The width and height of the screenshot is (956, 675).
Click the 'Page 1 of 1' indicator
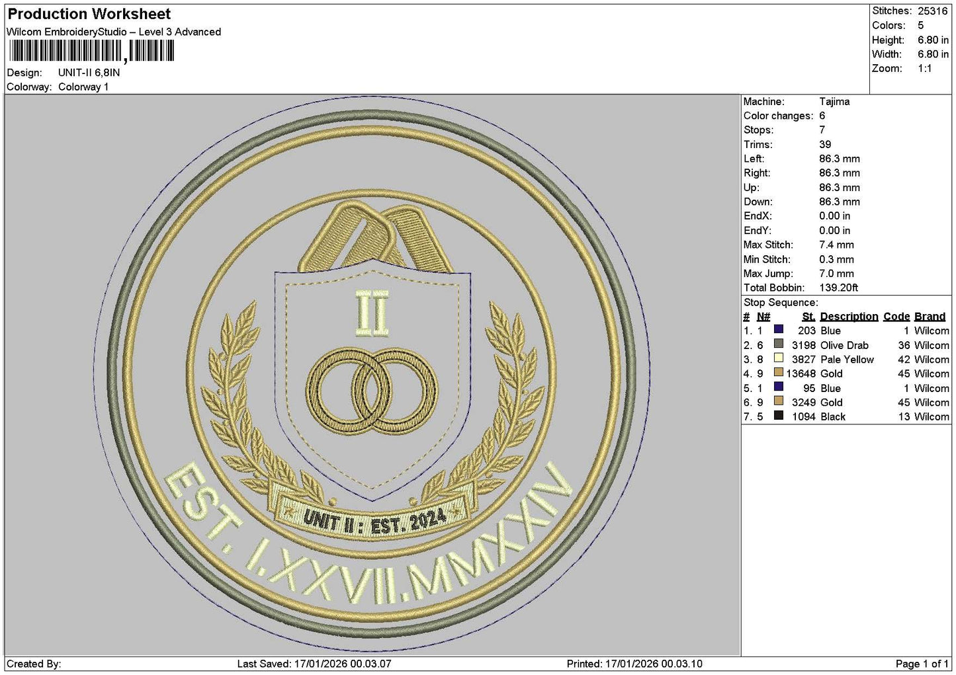point(922,664)
